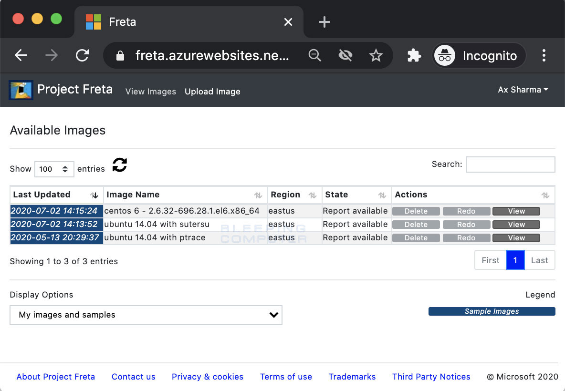565x391 pixels.
Task: Delete the centos 6 image
Action: (x=416, y=211)
